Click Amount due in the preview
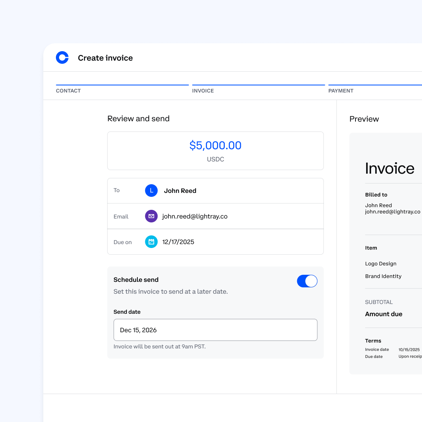Screen dimensions: 422x422 tap(383, 314)
